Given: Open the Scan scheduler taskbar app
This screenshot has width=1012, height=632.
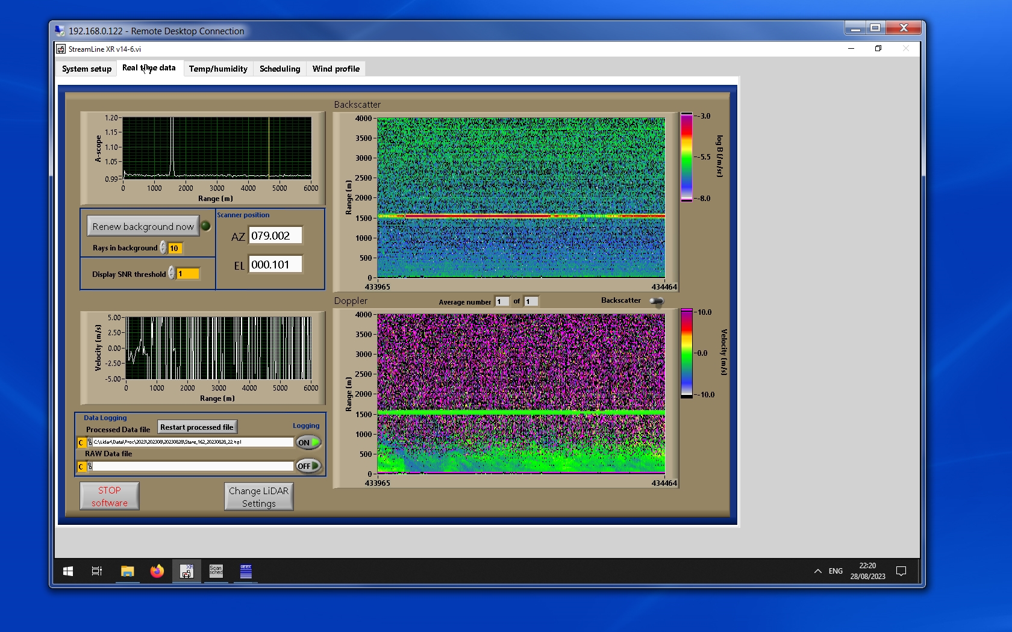Looking at the screenshot, I should [x=216, y=571].
